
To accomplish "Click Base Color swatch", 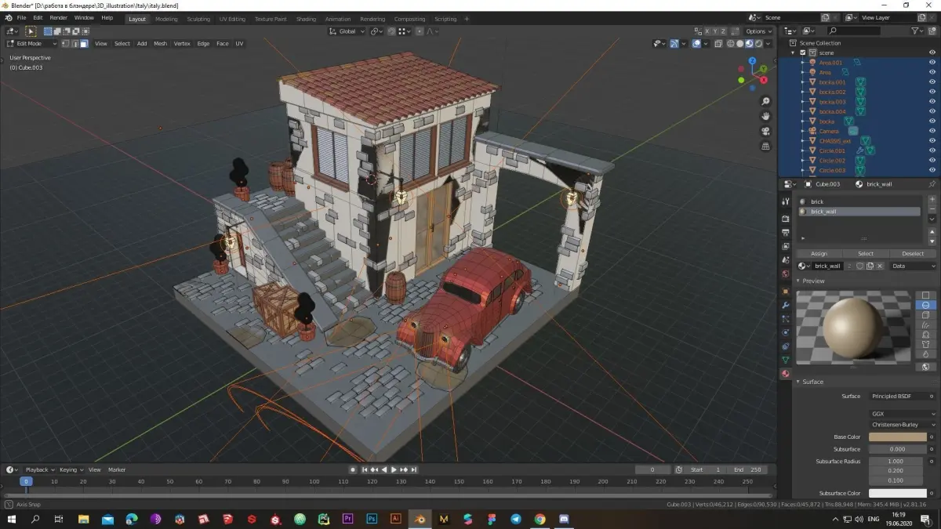I will pyautogui.click(x=897, y=437).
